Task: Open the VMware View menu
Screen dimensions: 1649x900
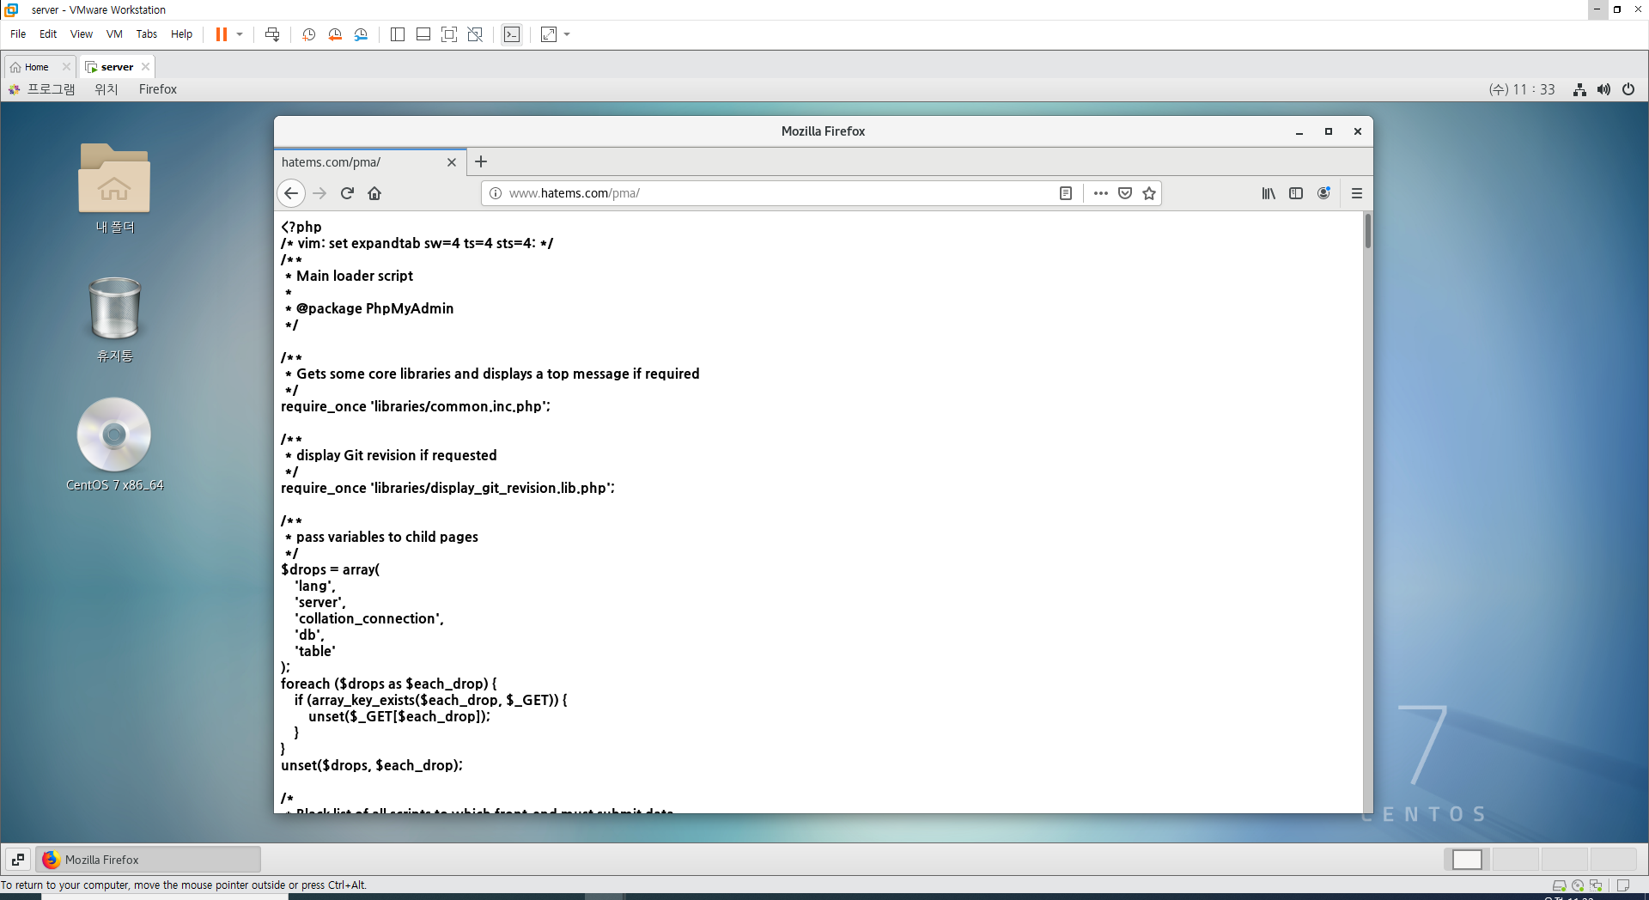Action: pyautogui.click(x=82, y=34)
